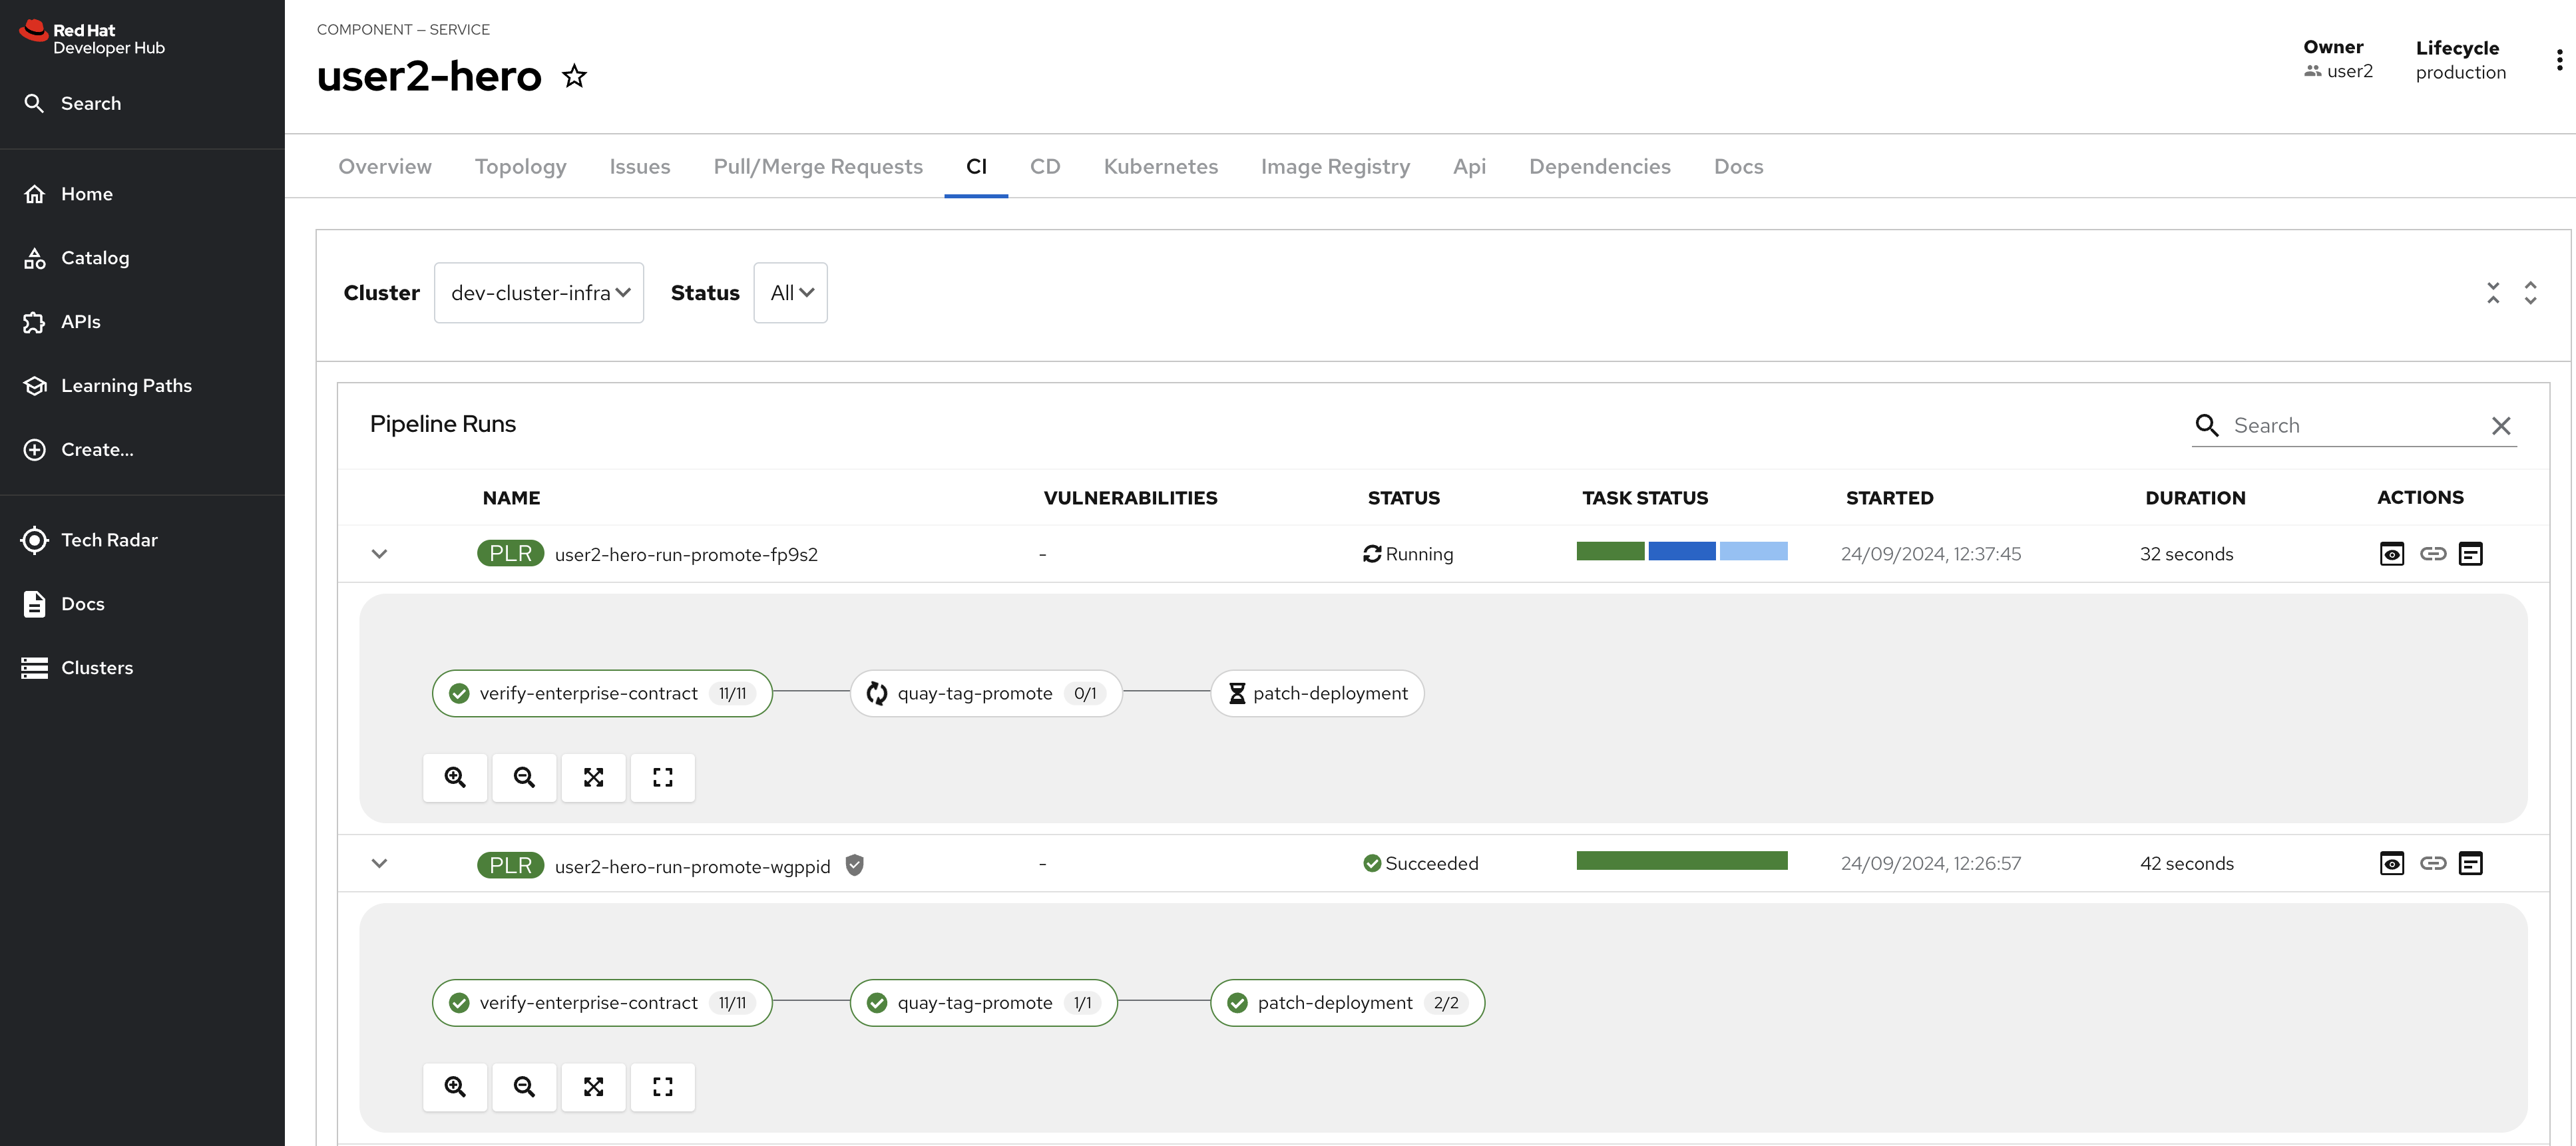The image size is (2576, 1146).
Task: Select patch-deployment 2/2 task node
Action: tap(1347, 1003)
